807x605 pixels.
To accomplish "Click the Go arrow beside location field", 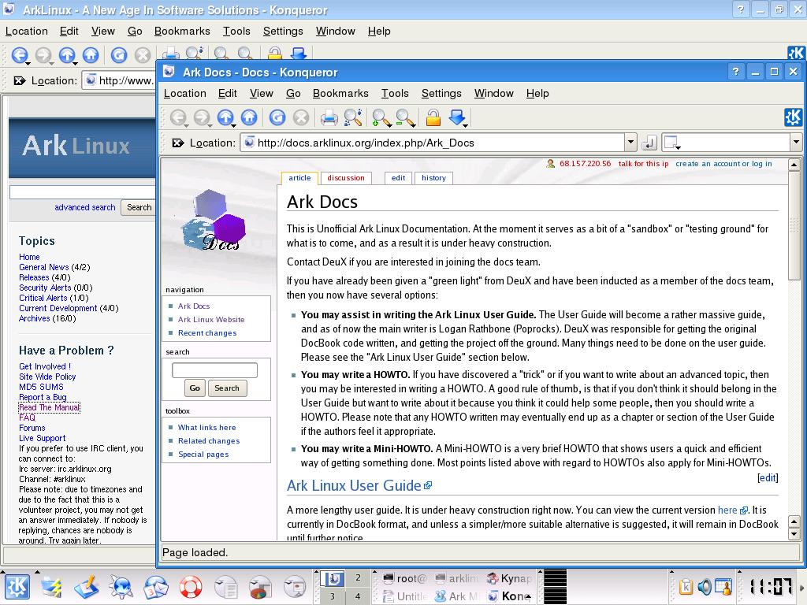I will coord(649,143).
